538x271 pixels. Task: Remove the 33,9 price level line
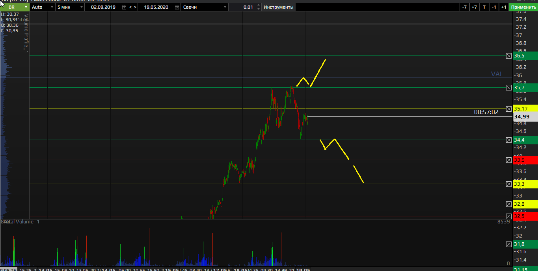[x=509, y=160]
